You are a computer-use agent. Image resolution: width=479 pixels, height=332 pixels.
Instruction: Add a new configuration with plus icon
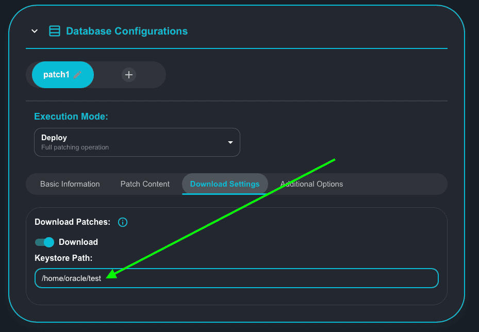click(x=129, y=75)
